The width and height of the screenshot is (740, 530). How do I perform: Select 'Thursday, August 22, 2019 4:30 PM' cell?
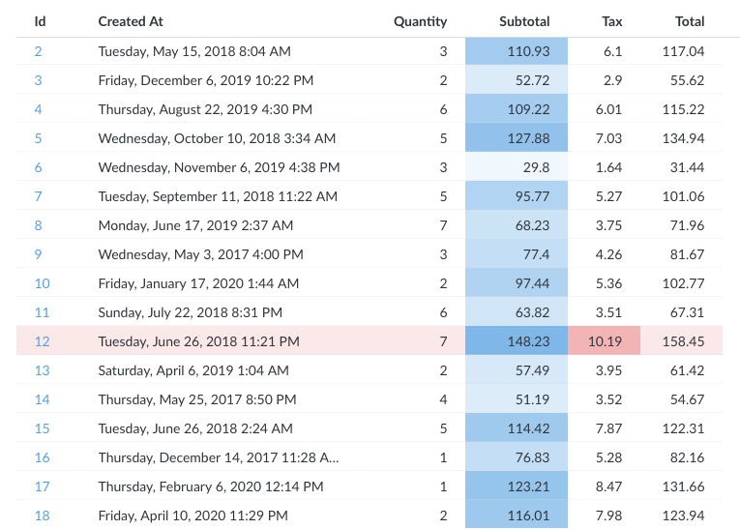coord(220,109)
